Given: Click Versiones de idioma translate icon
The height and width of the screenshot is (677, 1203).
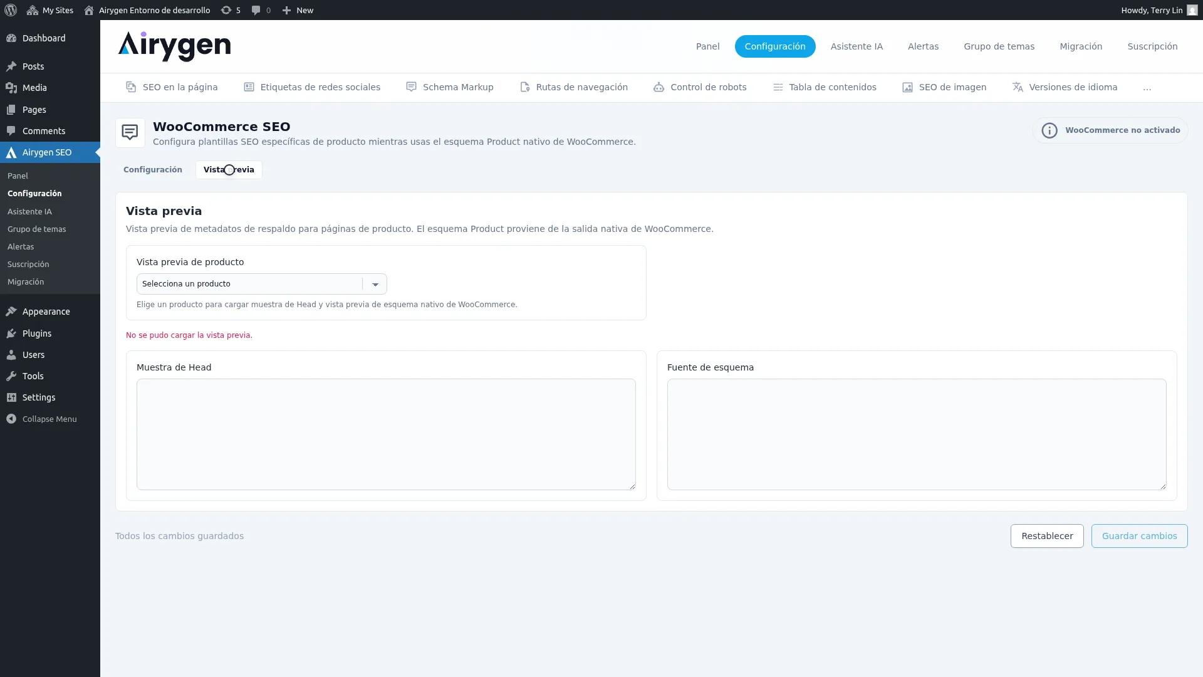Looking at the screenshot, I should [x=1018, y=87].
